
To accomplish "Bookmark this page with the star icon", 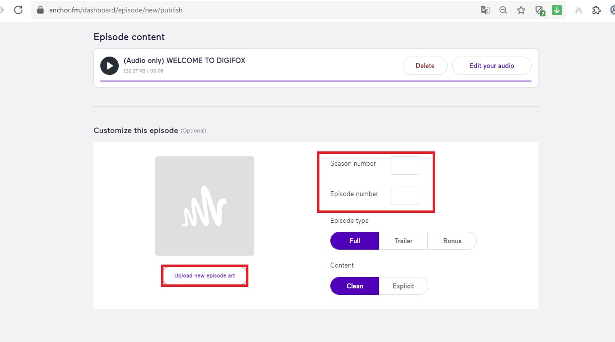I will coord(521,10).
